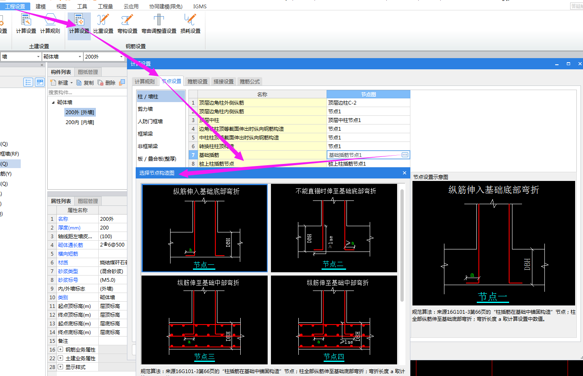This screenshot has width=583, height=376.
Task: Open the 计算规则 ribbon icon
Action: (50, 24)
